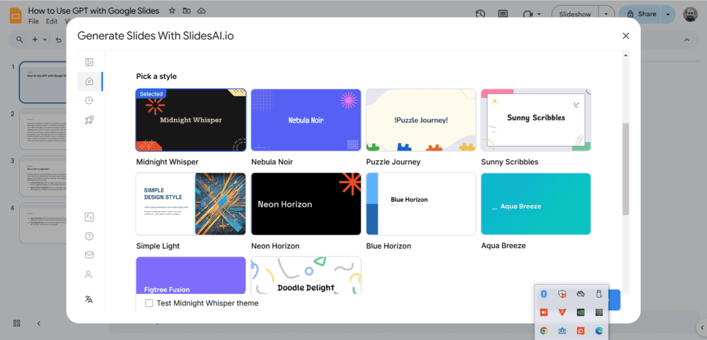The image size is (707, 340).
Task: Enable Test Midnight Whisper theme checkbox
Action: 149,303
